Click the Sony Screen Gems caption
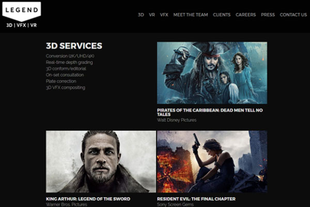The height and width of the screenshot is (207, 310). [175, 204]
